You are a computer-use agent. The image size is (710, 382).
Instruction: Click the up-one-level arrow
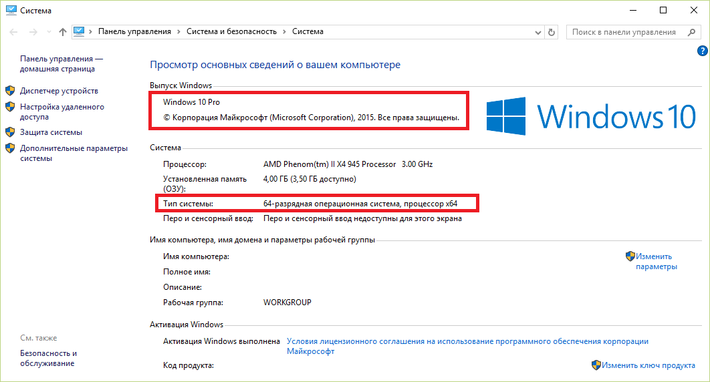tap(62, 32)
